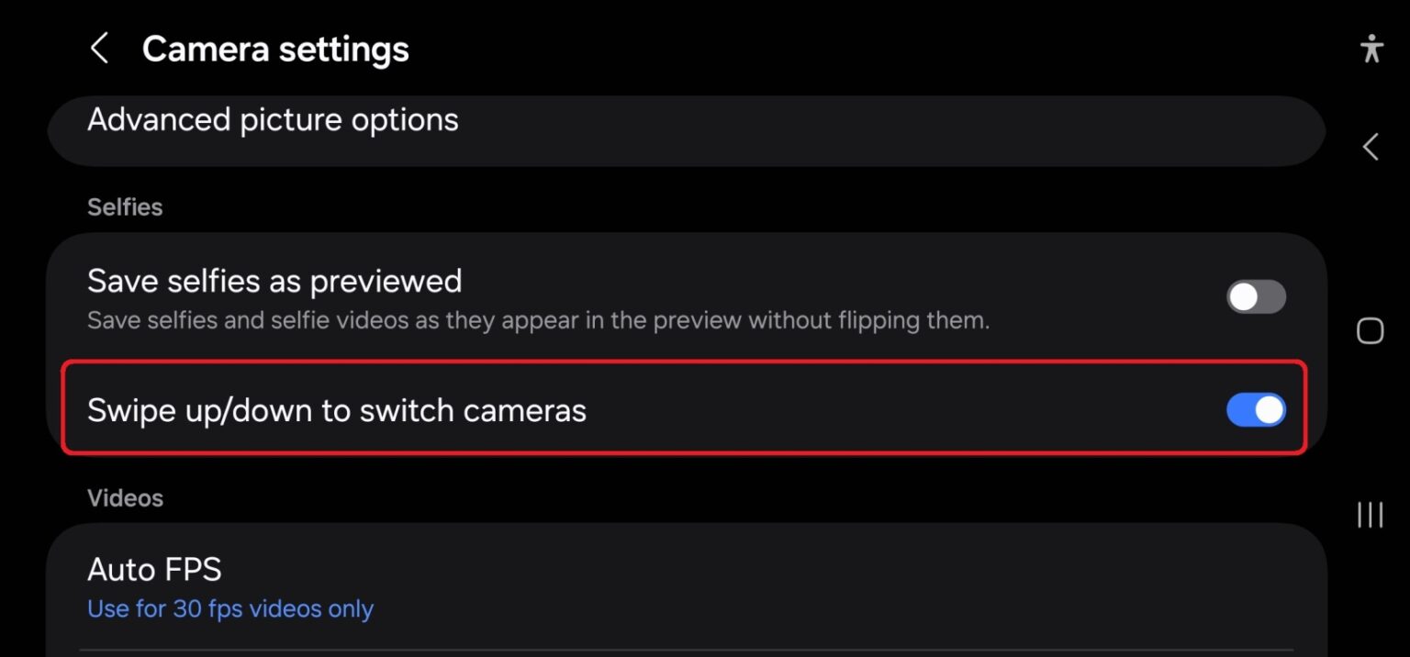Tap the accessibility icon in the top right corner

coord(1371,48)
